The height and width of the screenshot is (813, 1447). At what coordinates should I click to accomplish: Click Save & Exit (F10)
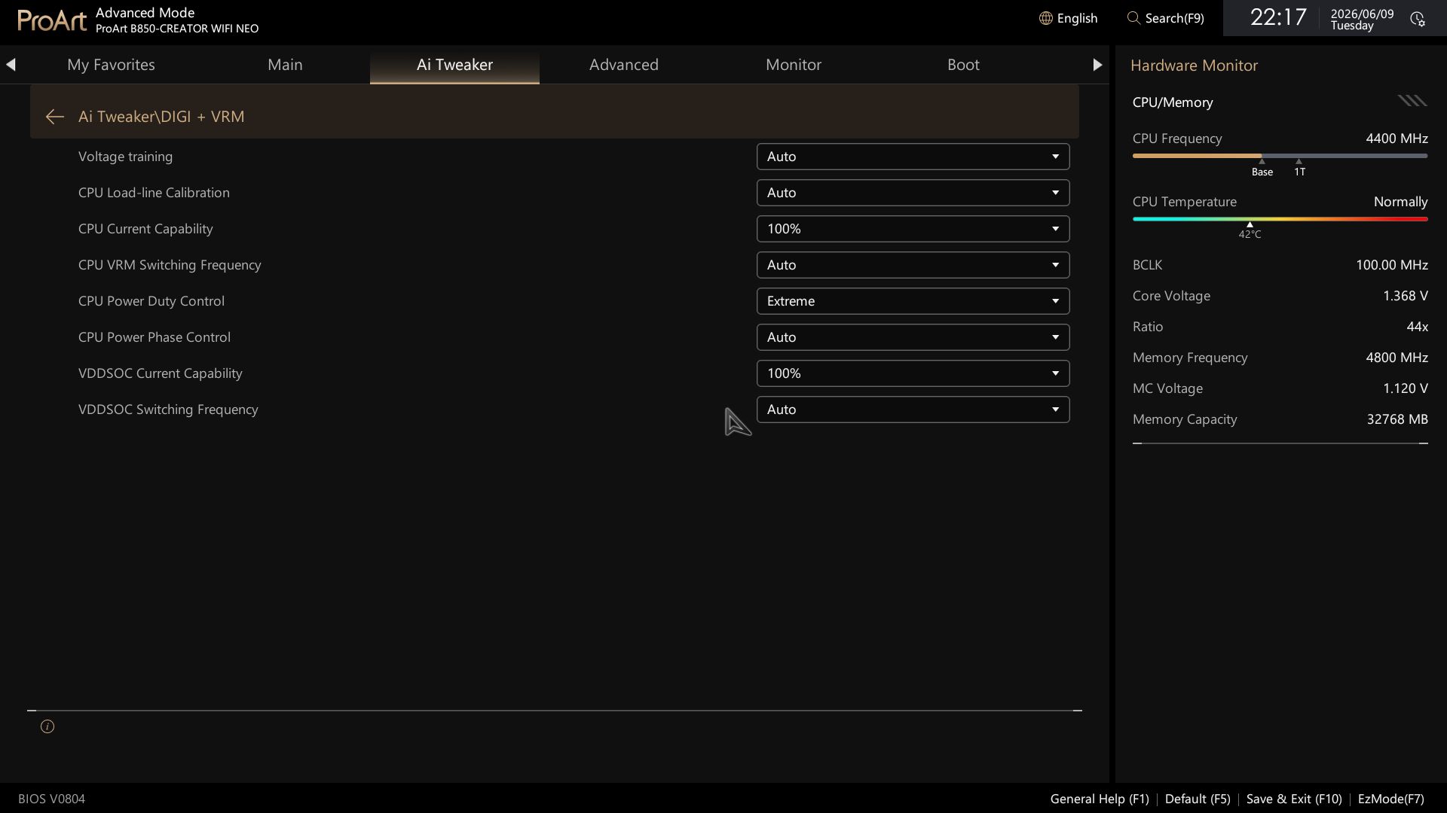1294,799
